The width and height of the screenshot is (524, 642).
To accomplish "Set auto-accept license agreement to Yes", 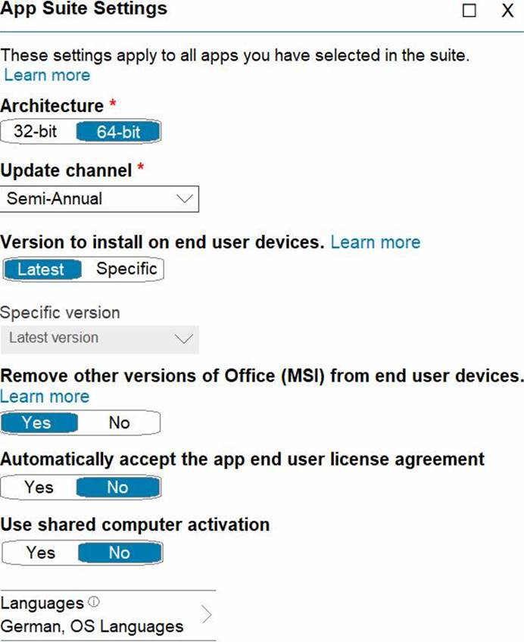I will tap(39, 488).
